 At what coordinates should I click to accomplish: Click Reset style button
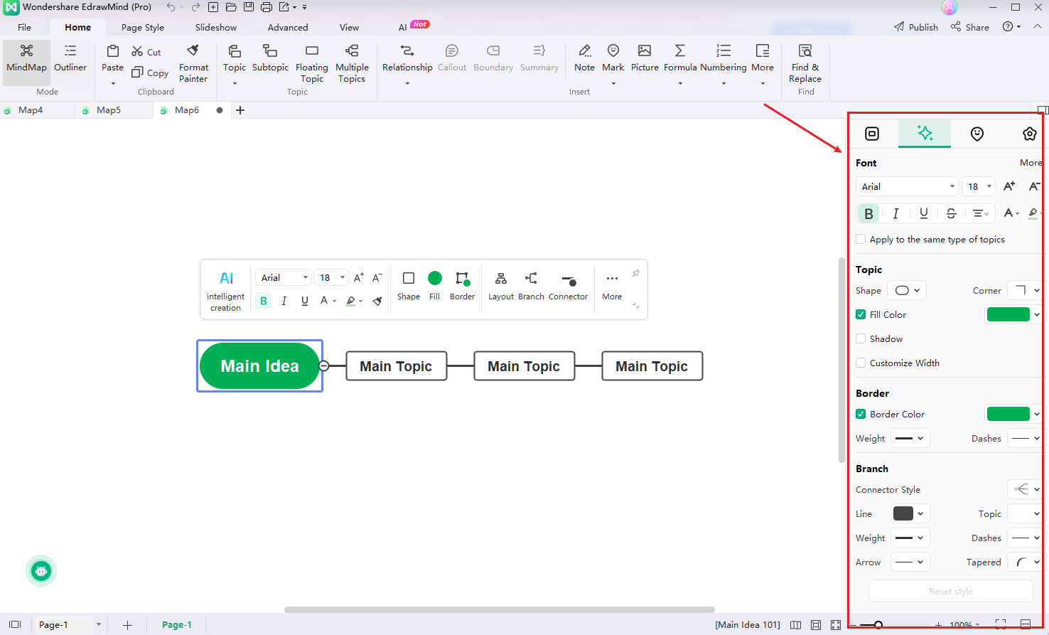coord(950,591)
